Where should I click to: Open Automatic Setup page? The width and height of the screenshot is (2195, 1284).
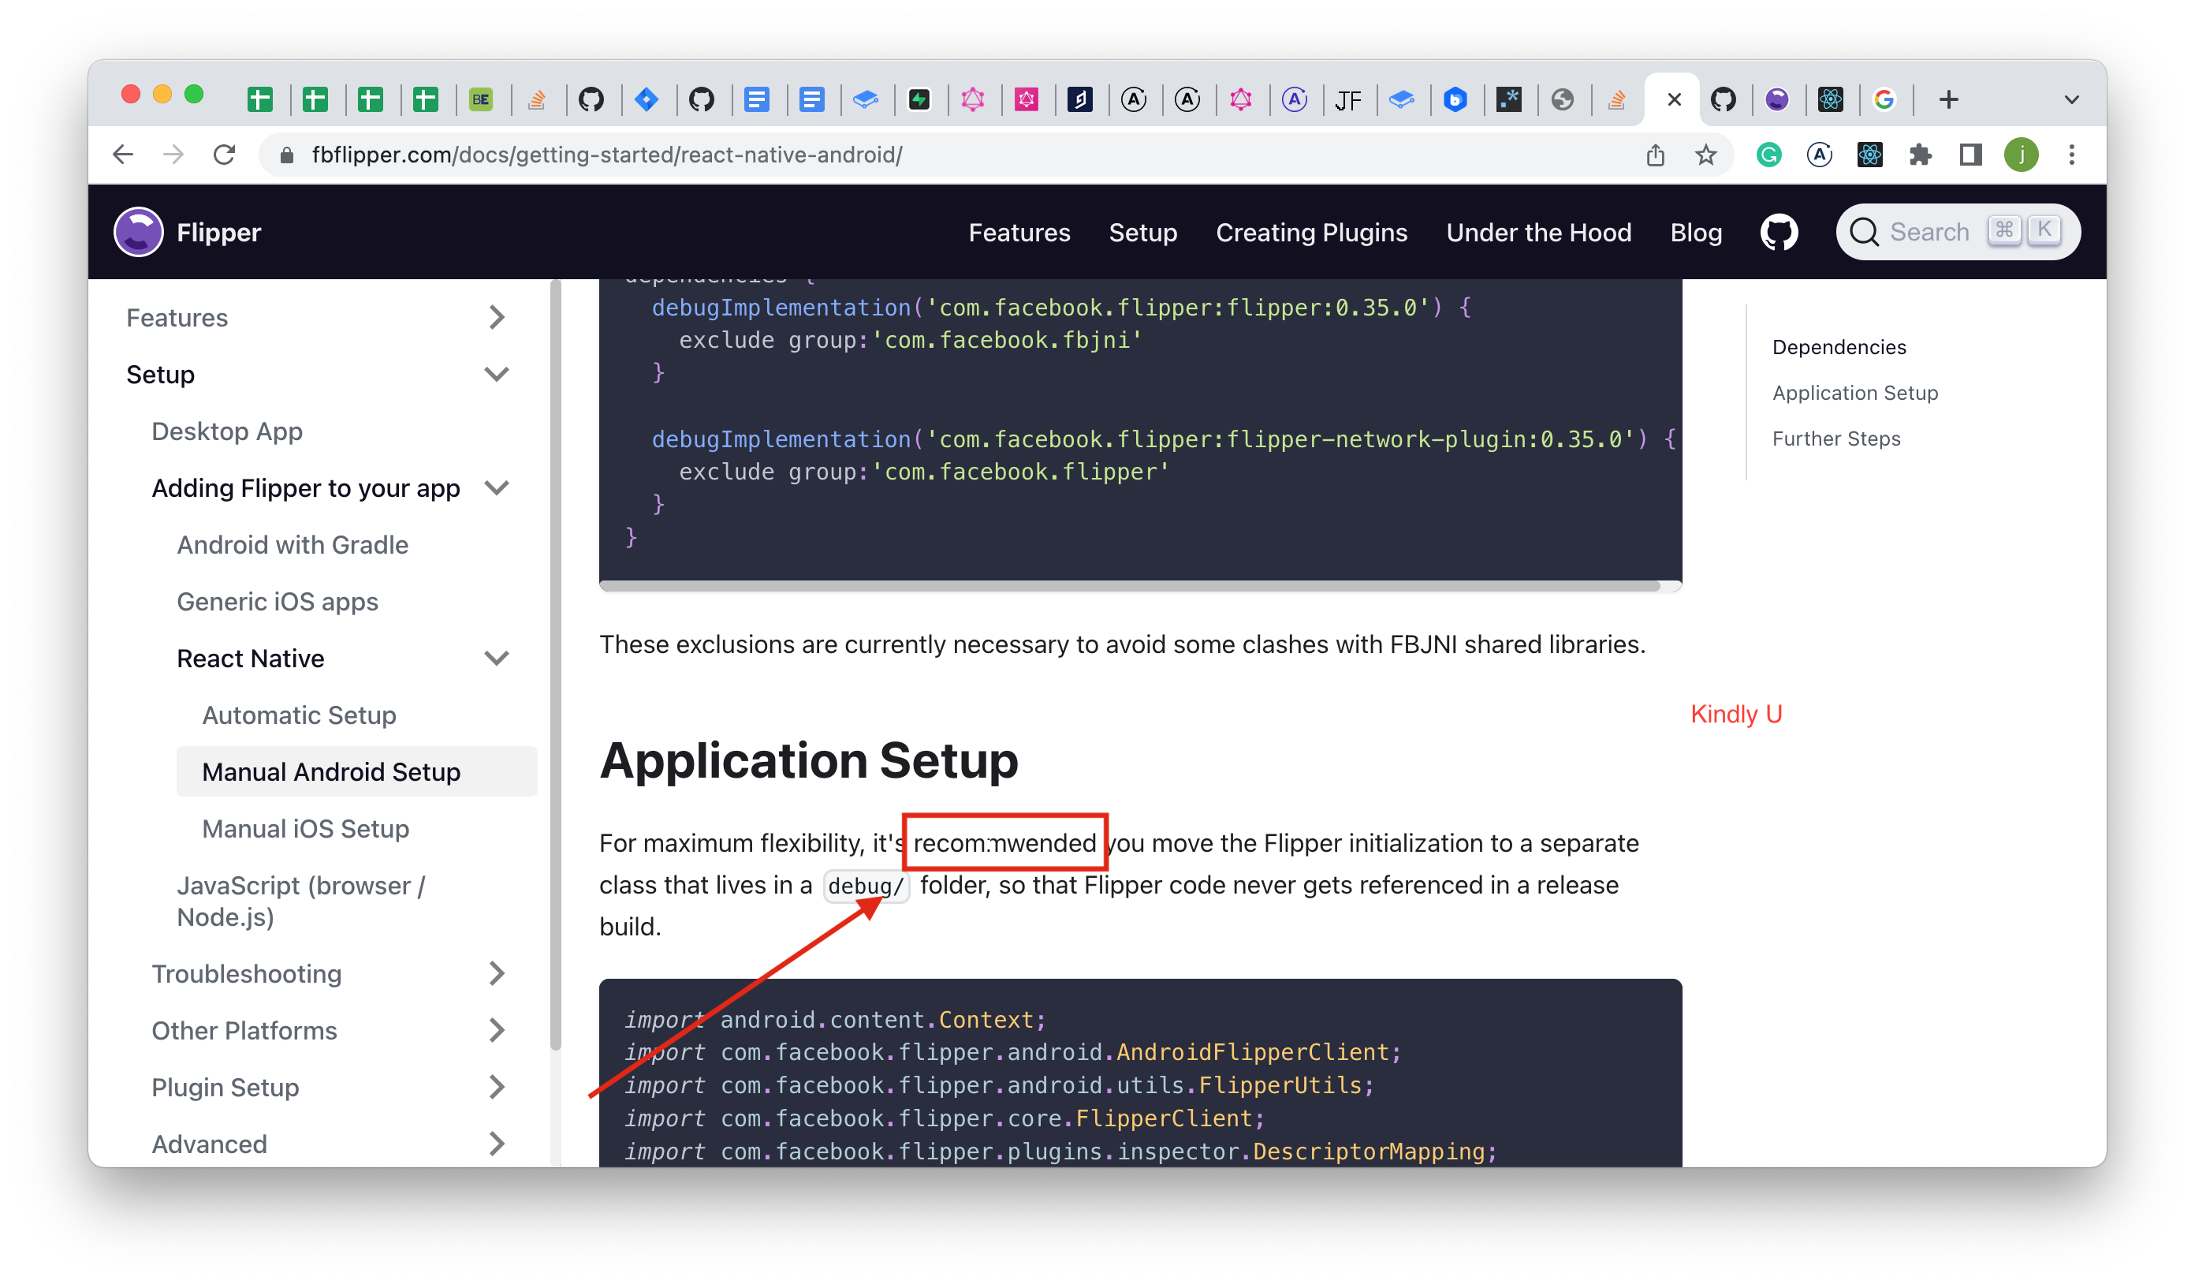299,715
